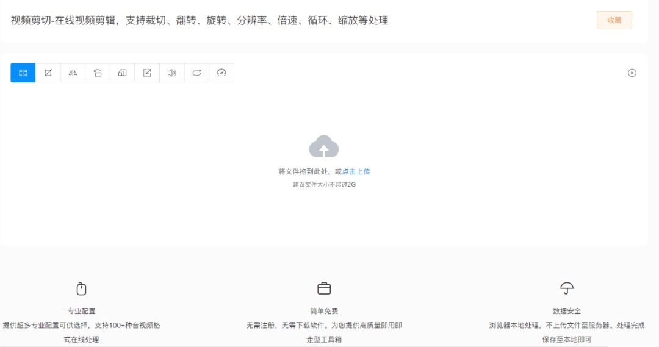Image resolution: width=659 pixels, height=347 pixels.
Task: Click the circled X close icon
Action: 632,73
